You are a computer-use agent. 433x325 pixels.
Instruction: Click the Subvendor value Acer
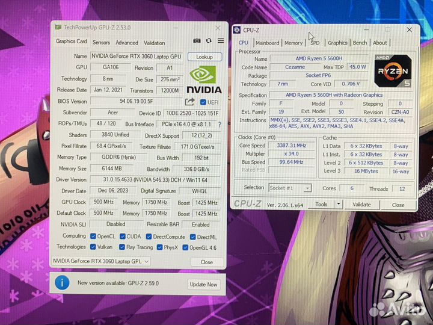[112, 113]
